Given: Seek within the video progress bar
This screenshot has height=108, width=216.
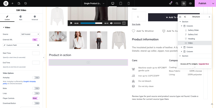Looking at the screenshot, I should (x=91, y=23).
